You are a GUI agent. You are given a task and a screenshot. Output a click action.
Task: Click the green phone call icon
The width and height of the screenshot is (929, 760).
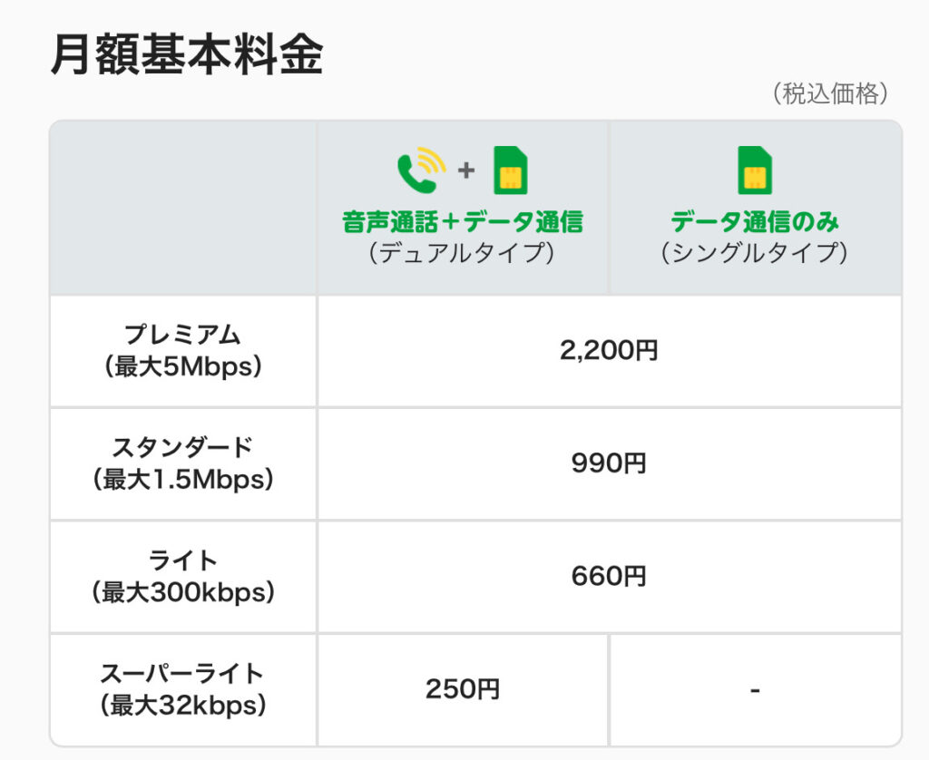[x=422, y=170]
